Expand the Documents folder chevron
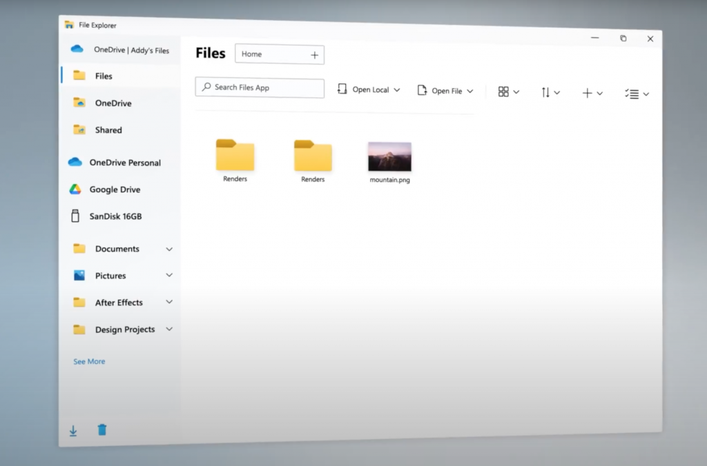The height and width of the screenshot is (466, 707). (169, 249)
